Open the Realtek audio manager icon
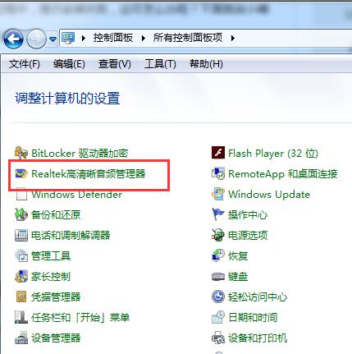352x354 pixels. tap(21, 173)
